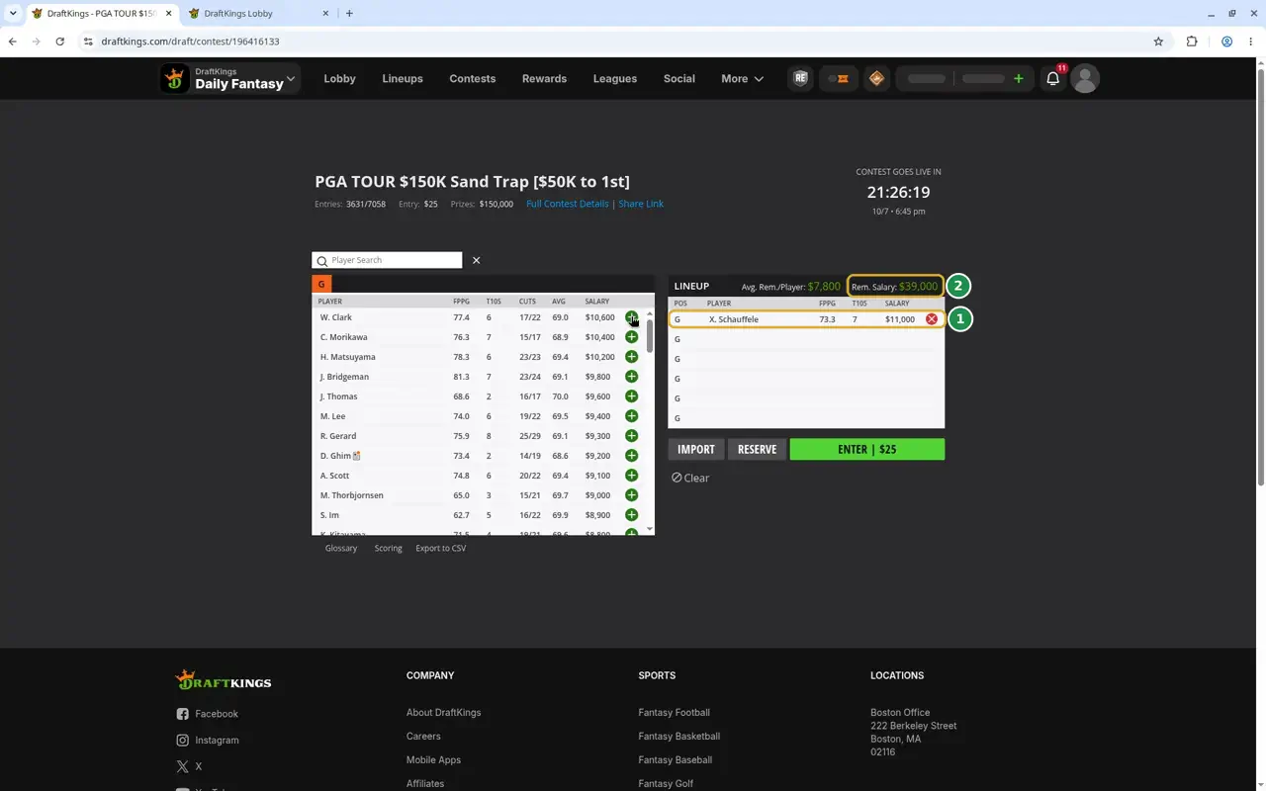The height and width of the screenshot is (791, 1266).
Task: Open the Full Contest Details link
Action: [x=568, y=204]
